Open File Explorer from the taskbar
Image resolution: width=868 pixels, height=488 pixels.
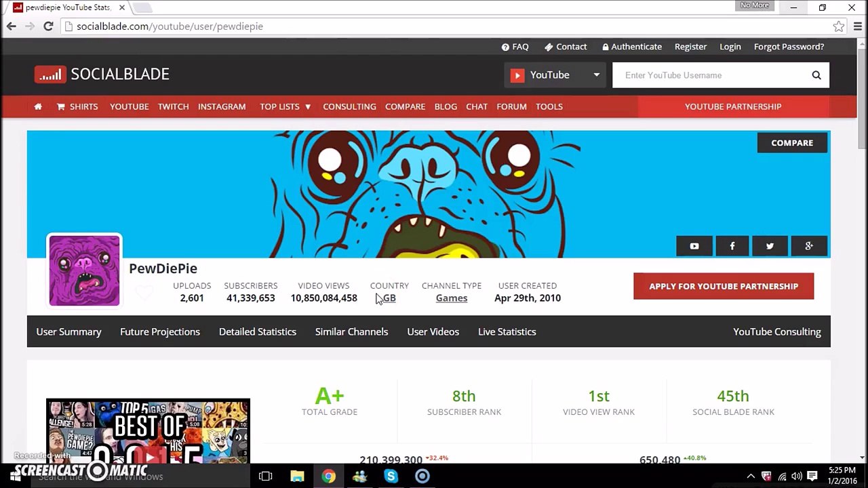click(x=297, y=476)
